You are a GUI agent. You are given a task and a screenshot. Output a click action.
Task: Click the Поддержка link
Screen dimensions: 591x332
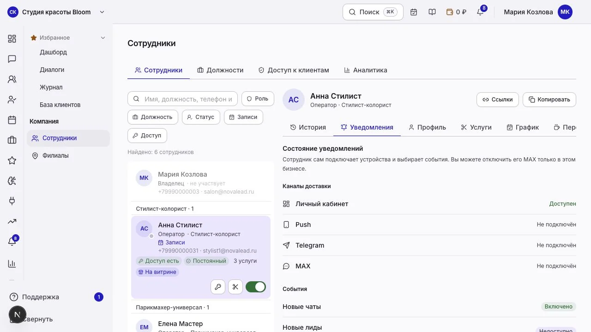[x=41, y=297]
